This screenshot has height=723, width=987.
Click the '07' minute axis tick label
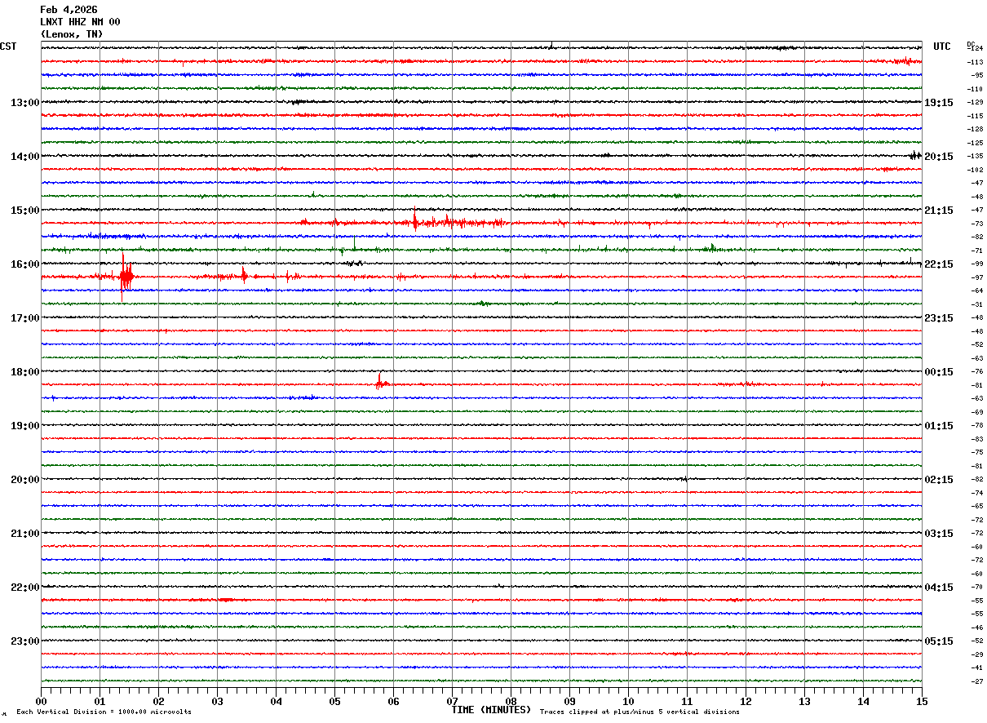click(x=453, y=701)
